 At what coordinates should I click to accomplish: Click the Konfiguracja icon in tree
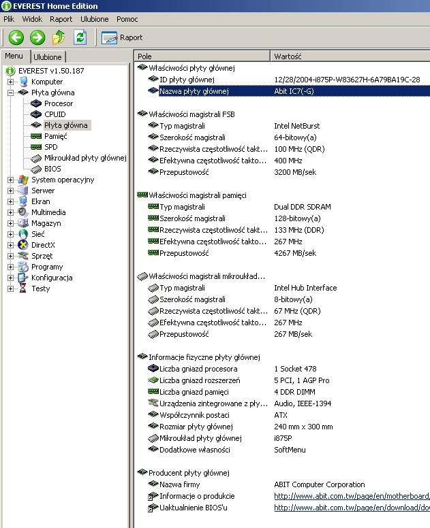tap(23, 278)
